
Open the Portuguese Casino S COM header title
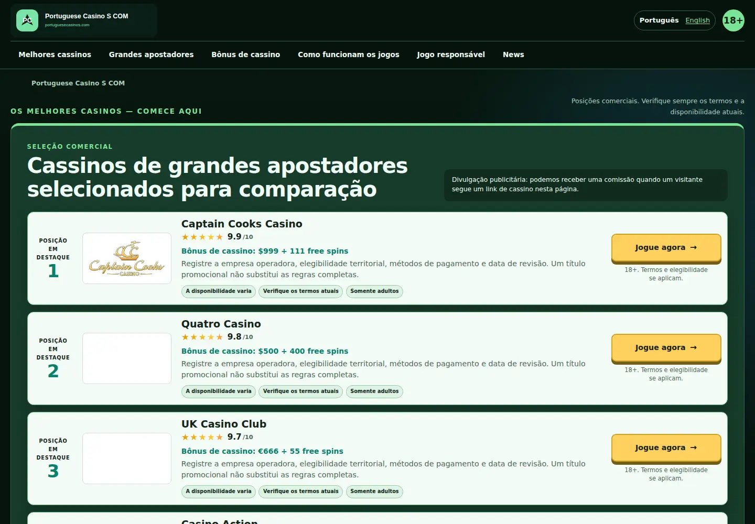[x=87, y=16]
